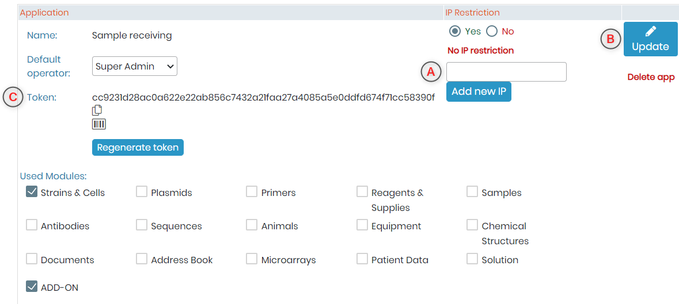Check the Patient Data module
679x304 pixels.
click(x=362, y=259)
